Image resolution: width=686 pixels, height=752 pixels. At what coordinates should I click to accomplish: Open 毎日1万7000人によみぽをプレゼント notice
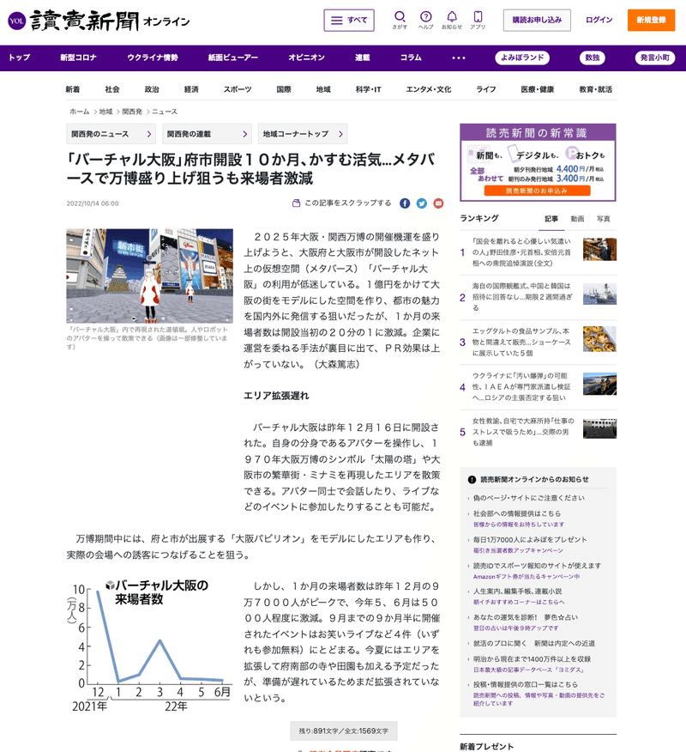coord(530,539)
